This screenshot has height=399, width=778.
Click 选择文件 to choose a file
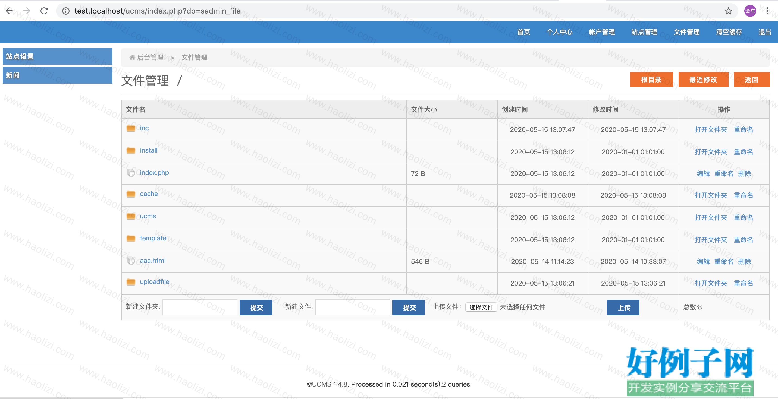481,307
